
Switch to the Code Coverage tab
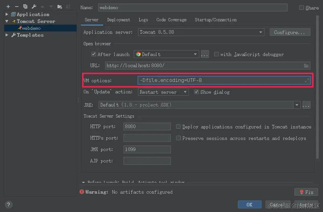coord(172,20)
